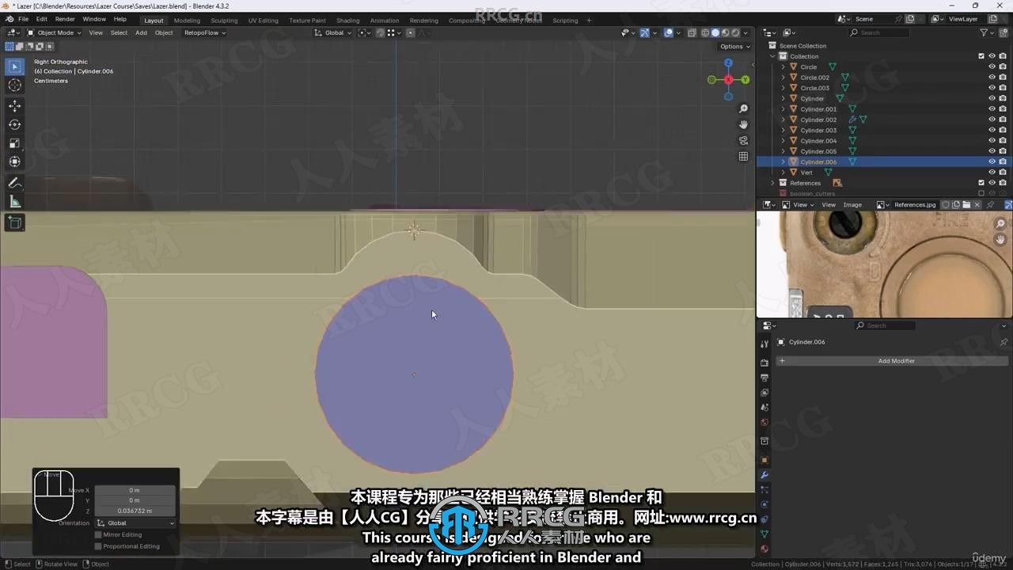
Task: Uncheck the References collection checkbox
Action: [981, 183]
